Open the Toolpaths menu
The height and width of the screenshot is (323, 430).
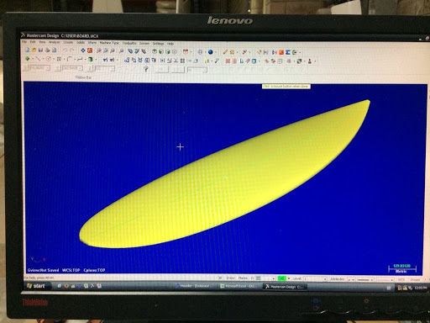[x=129, y=43]
